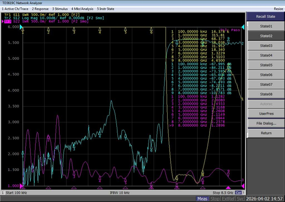This screenshot has width=285, height=202.
Task: Click magenta reference arrow at bottom left
Action: 21,186
